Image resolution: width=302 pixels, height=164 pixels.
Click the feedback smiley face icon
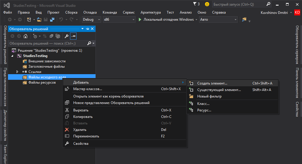(207, 4)
